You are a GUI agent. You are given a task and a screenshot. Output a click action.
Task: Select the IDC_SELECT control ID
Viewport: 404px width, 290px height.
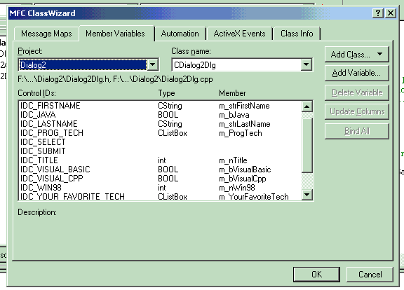click(x=43, y=142)
